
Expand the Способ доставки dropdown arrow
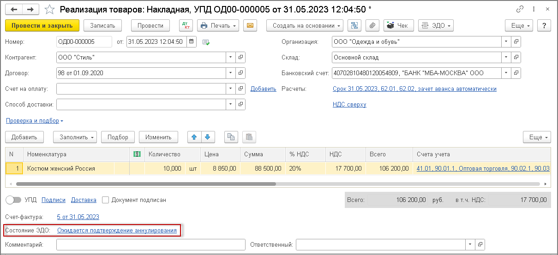[x=231, y=105]
